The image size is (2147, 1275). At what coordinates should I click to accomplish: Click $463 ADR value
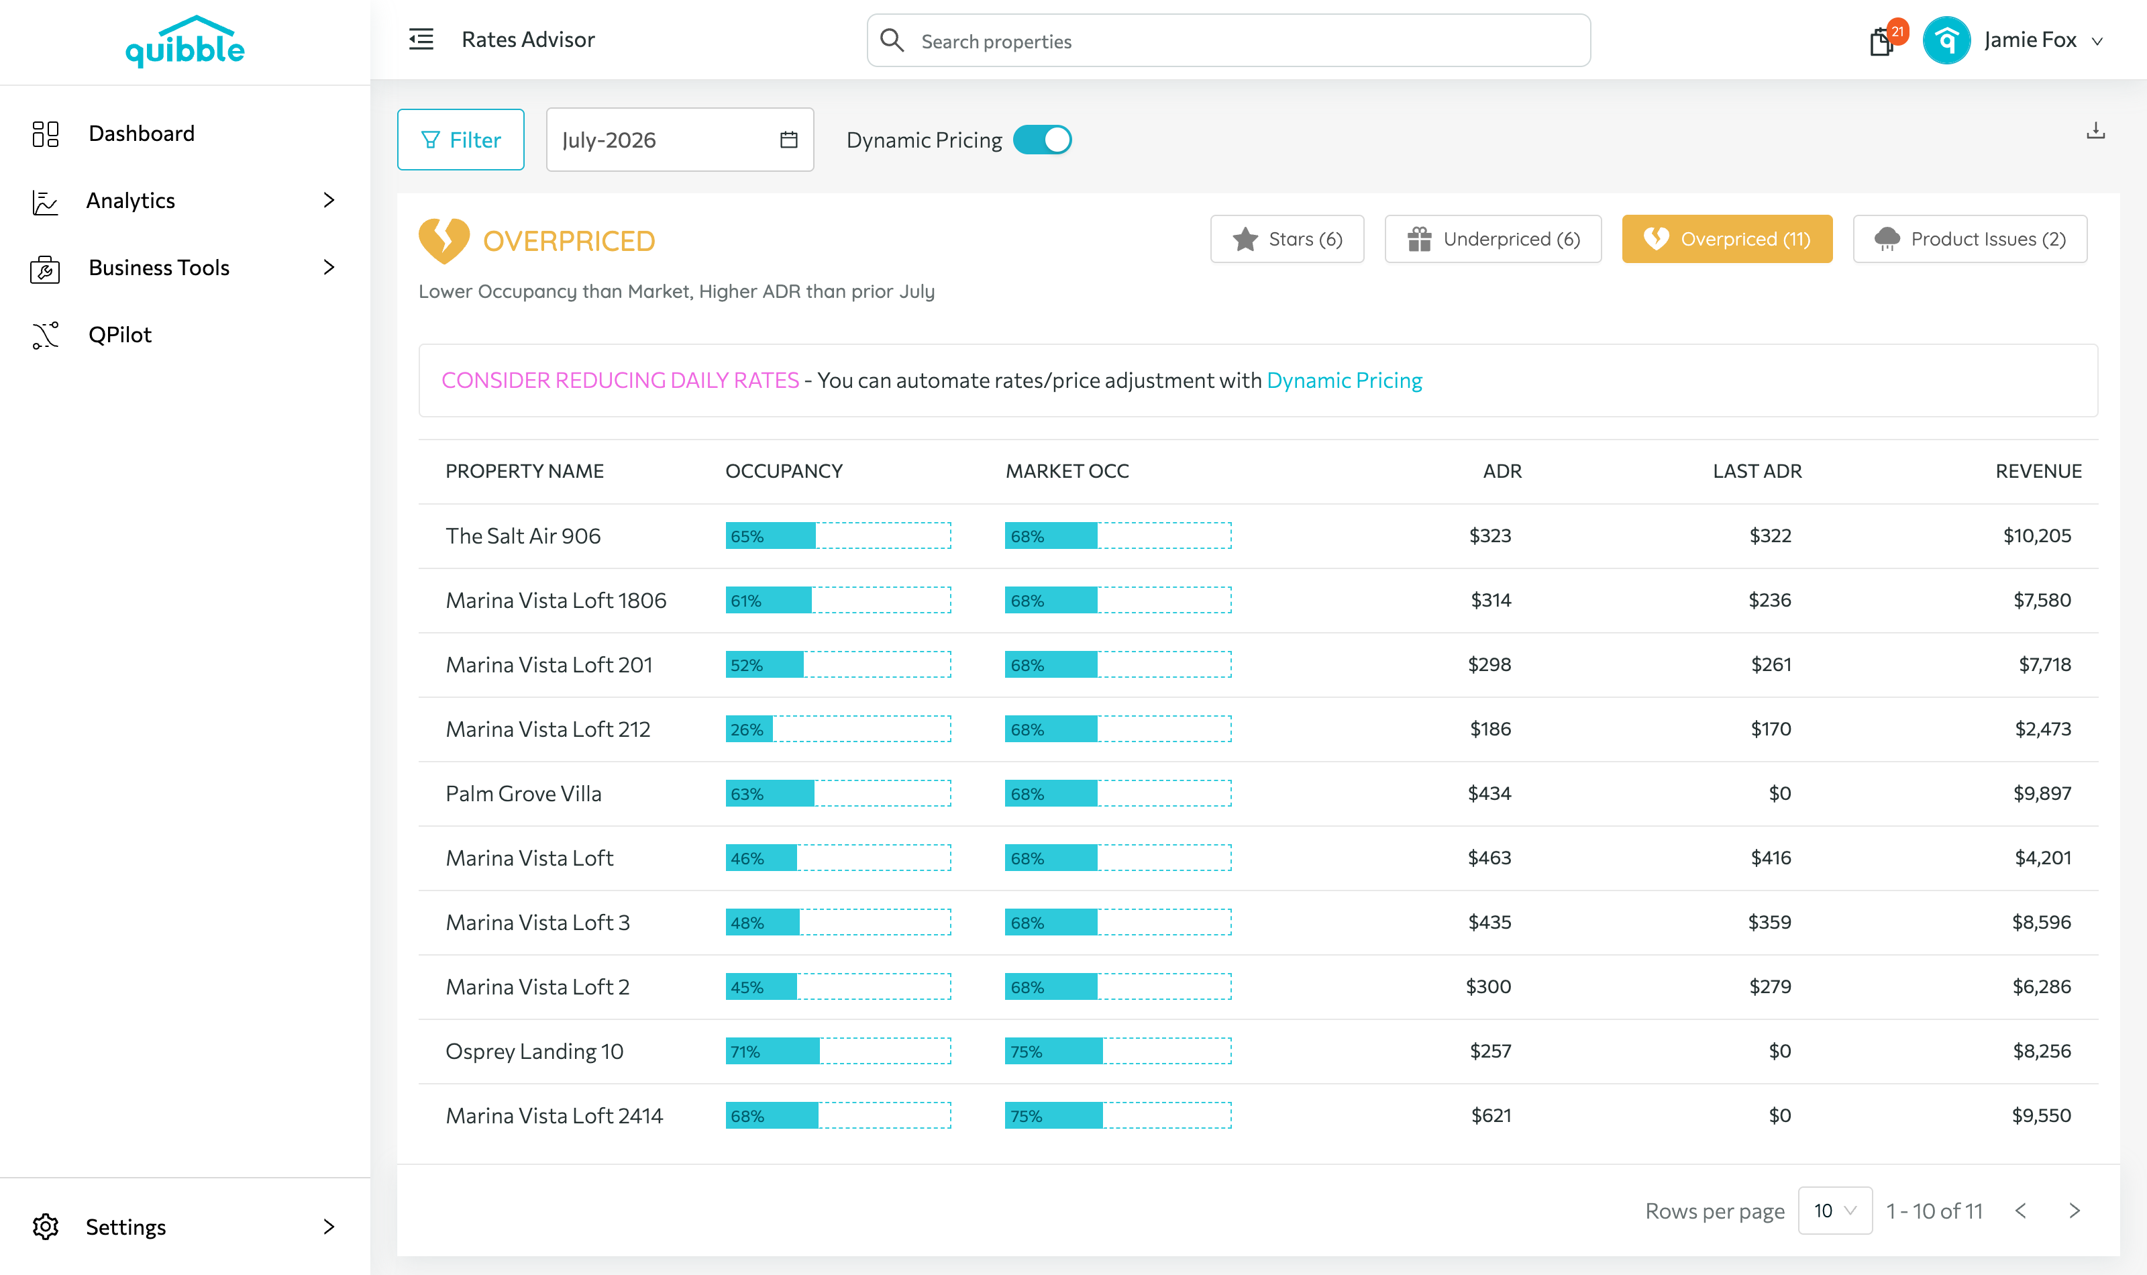click(1489, 858)
